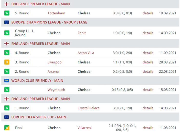Open the Europe UEFA Super Cup header
The width and height of the screenshot is (182, 132).
pyautogui.click(x=39, y=117)
